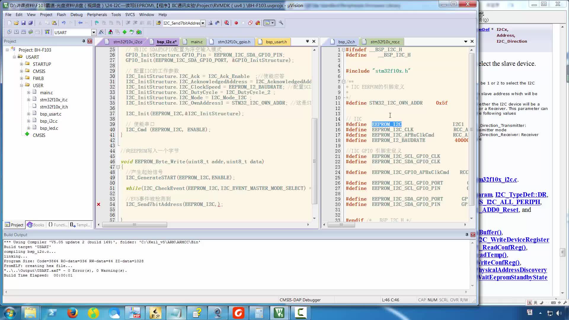The height and width of the screenshot is (320, 569).
Task: Indent selected lines using toolbar icon
Action: click(x=128, y=23)
